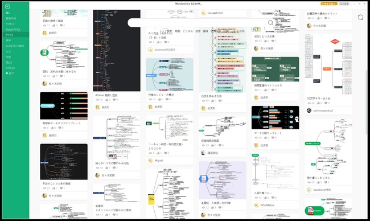Click the orange purchase button in title bar

point(328,4)
